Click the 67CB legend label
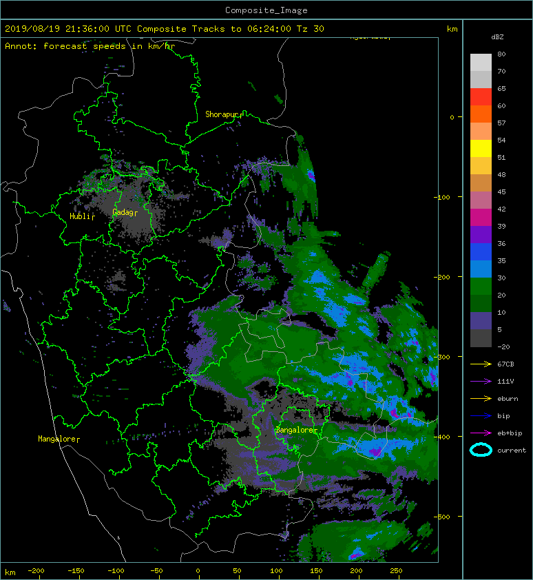 pos(505,364)
